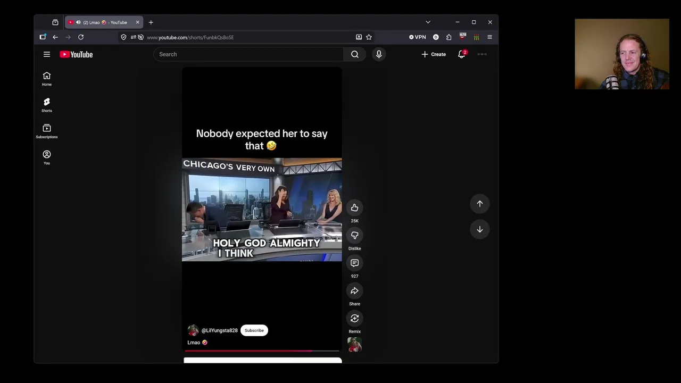
Task: Switch to the Lmao - YouTube tab
Action: click(x=104, y=22)
